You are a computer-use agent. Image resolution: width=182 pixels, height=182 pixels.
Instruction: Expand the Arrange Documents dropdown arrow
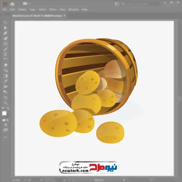pyautogui.click(x=30, y=4)
